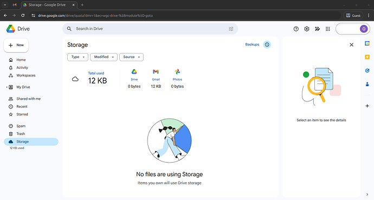Image resolution: width=374 pixels, height=200 pixels.
Task: Click the Photos storage icon
Action: tap(177, 72)
